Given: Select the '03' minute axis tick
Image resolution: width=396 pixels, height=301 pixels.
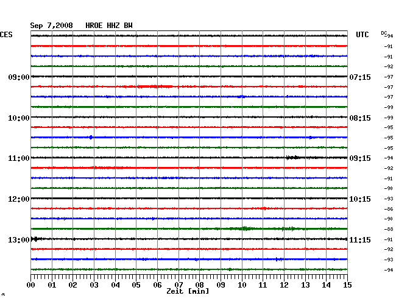Looking at the screenshot, I should tap(94, 285).
